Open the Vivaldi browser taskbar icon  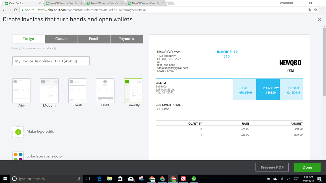point(183,179)
